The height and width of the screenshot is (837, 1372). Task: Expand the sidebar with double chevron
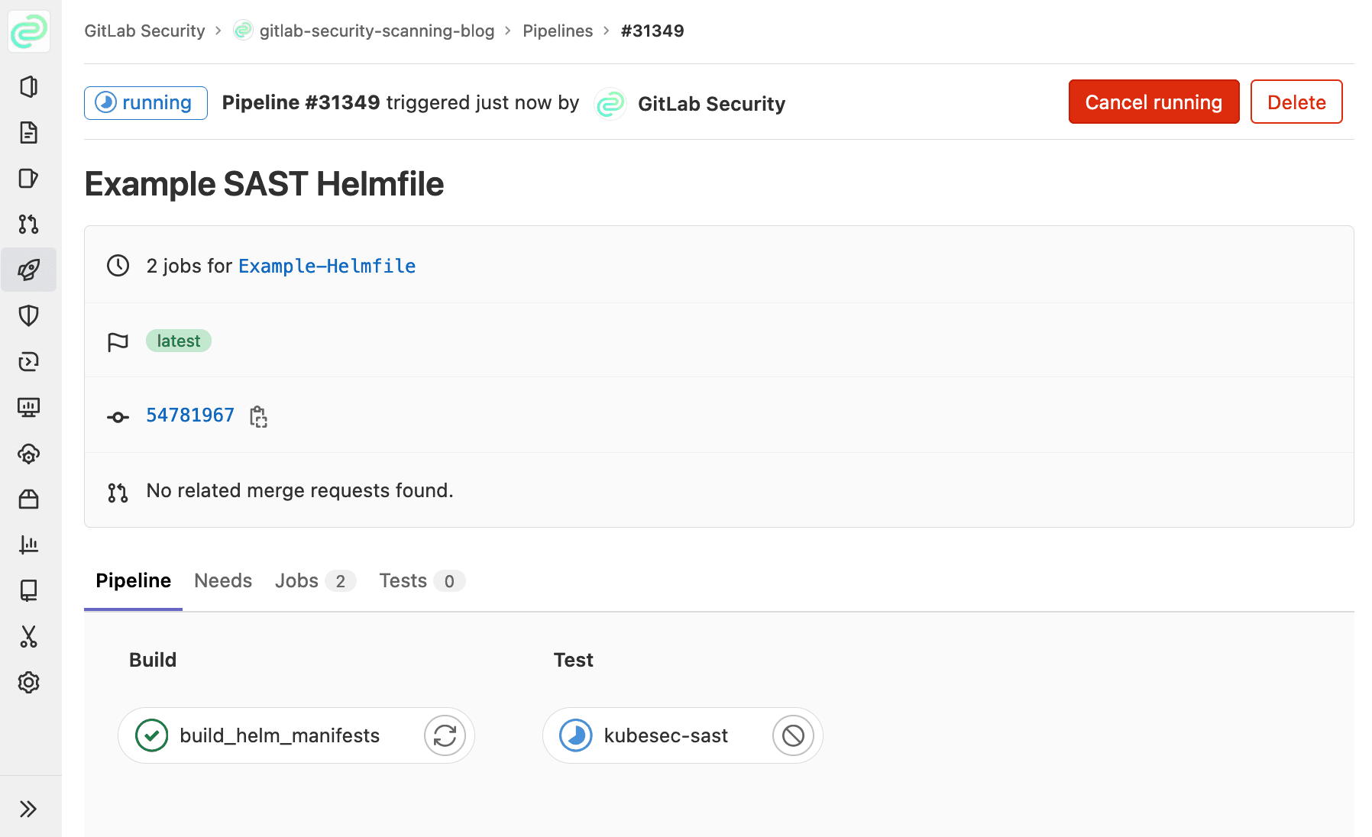28,809
